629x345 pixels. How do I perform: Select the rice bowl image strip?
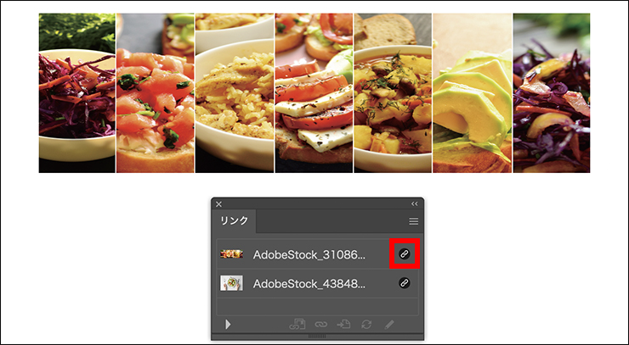pyautogui.click(x=235, y=93)
